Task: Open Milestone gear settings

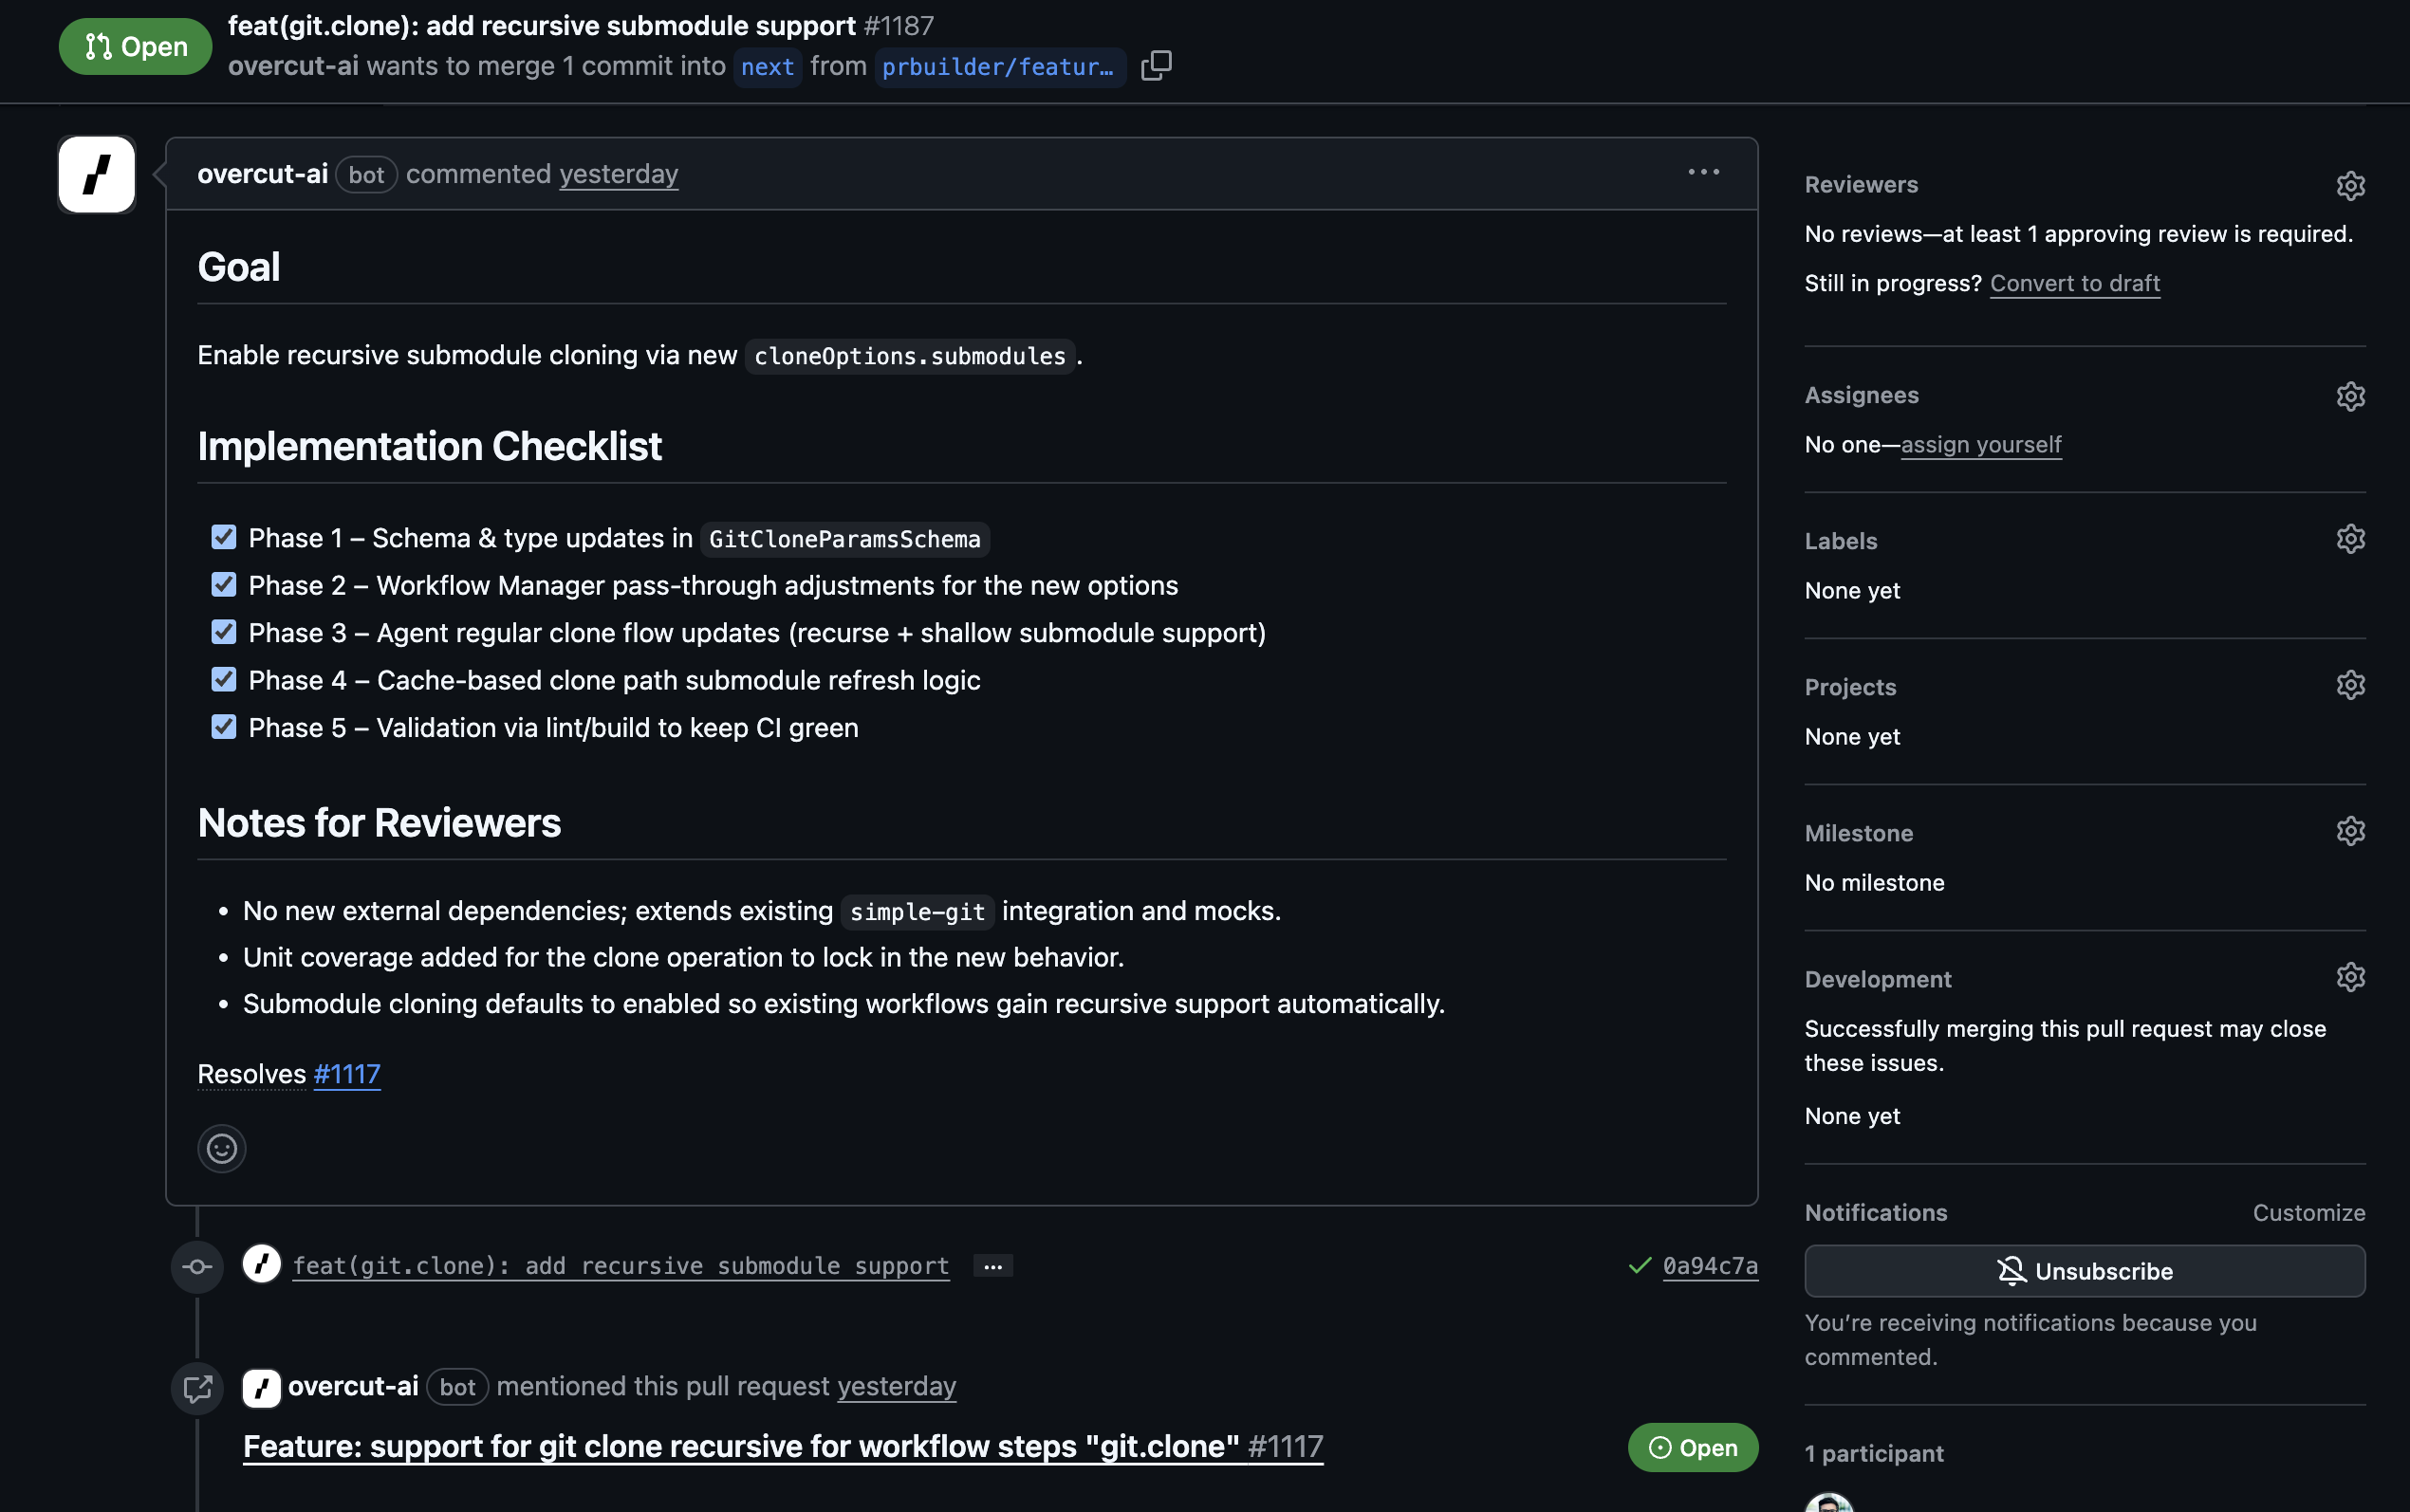Action: coord(2350,832)
